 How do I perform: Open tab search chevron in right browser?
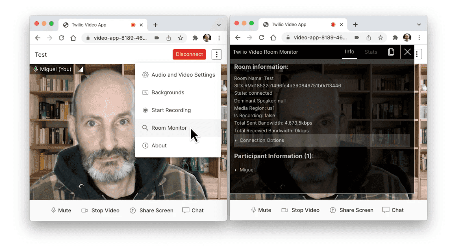point(419,25)
